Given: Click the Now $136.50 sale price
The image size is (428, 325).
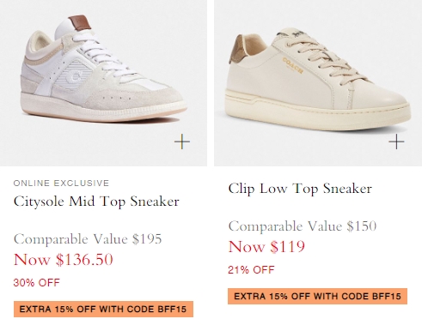Looking at the screenshot, I should [x=64, y=260].
